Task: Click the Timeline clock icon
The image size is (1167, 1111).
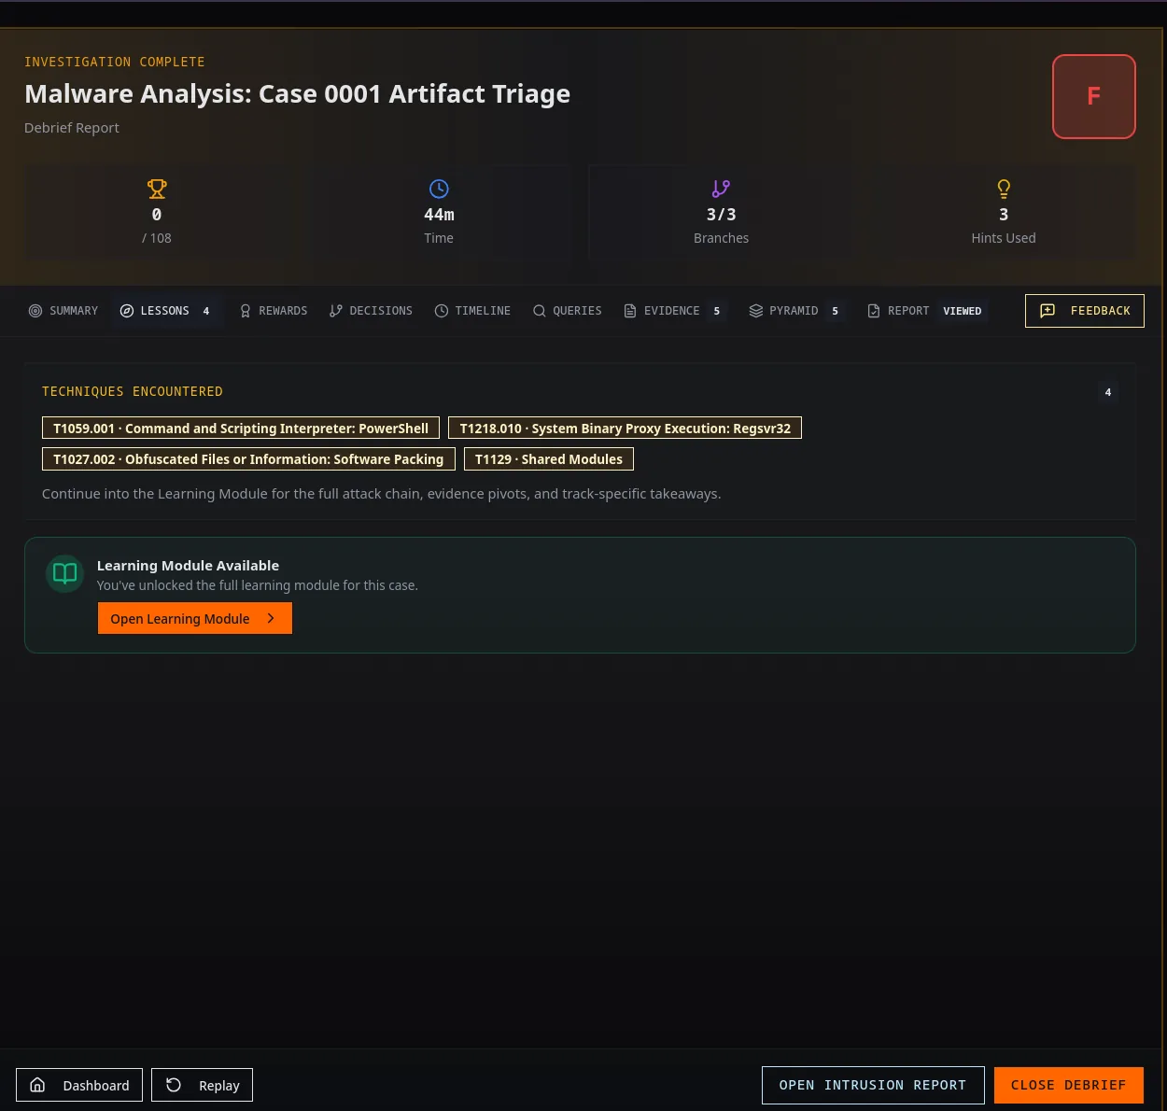Action: pyautogui.click(x=442, y=311)
